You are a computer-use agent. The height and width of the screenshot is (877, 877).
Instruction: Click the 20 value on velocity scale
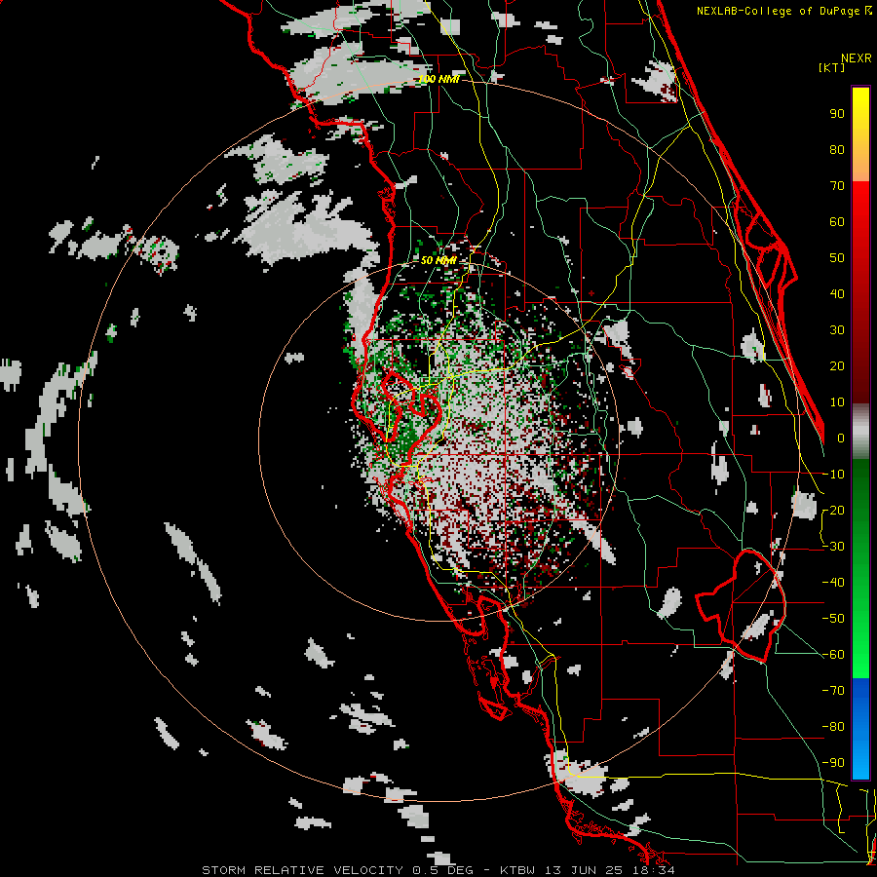coord(837,366)
